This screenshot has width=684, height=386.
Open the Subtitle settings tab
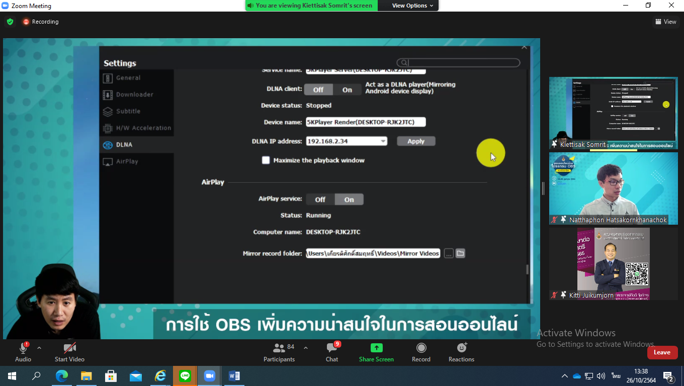pos(136,111)
